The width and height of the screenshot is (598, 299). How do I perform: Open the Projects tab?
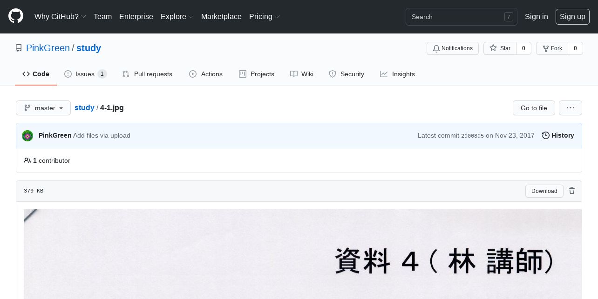[257, 74]
